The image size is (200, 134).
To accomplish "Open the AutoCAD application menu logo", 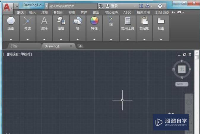I will coord(7,8).
